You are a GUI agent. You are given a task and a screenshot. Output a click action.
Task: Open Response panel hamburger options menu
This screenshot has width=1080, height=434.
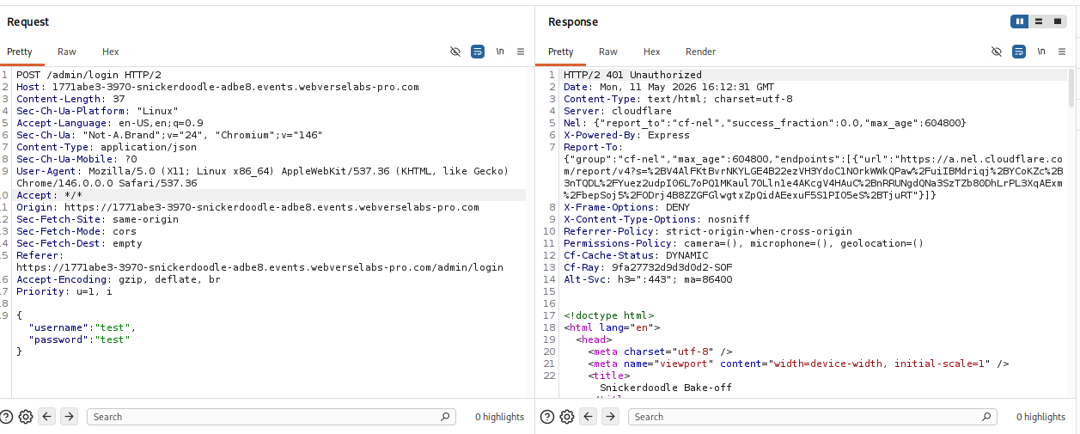click(x=1062, y=52)
